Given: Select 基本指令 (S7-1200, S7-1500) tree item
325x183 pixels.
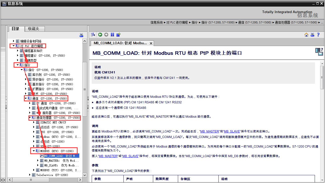Looking at the screenshot, I should tap(53, 84).
